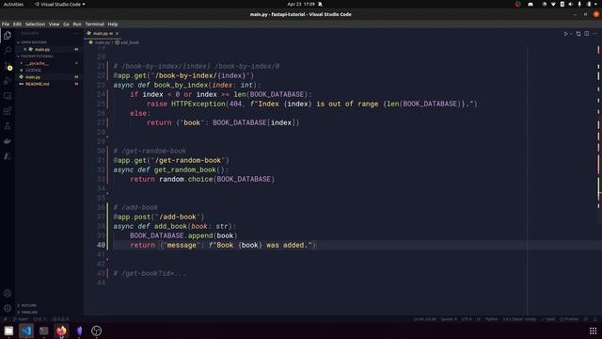Click Prettier in status bar

pos(569,319)
